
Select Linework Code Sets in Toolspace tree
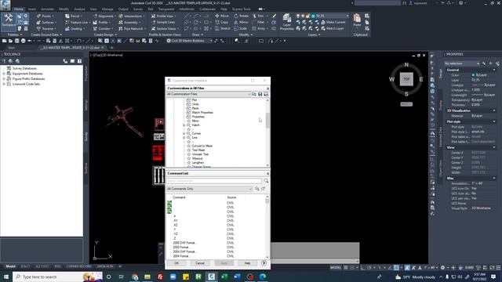pyautogui.click(x=26, y=84)
